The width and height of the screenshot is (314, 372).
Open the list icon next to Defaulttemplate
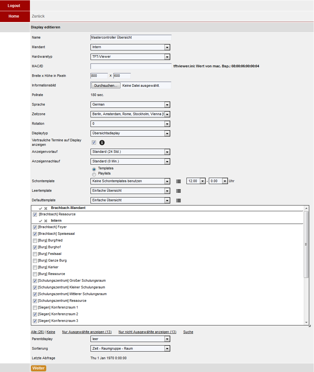[179, 200]
